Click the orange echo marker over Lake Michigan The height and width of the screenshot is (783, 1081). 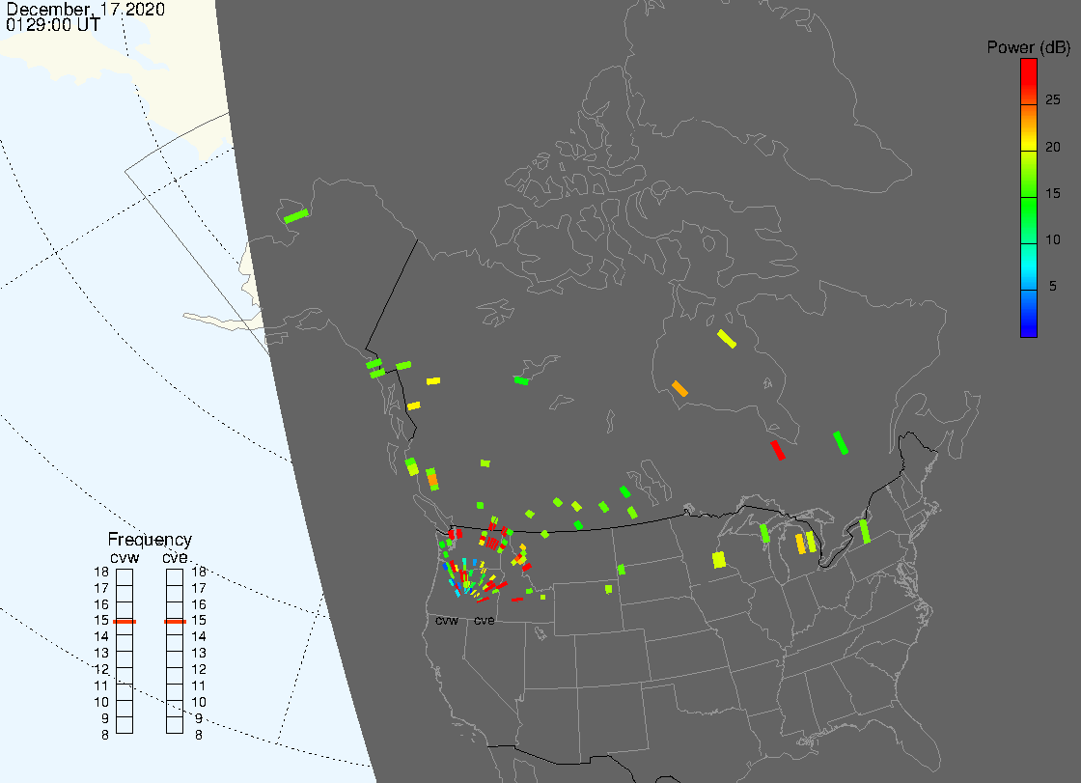point(800,544)
